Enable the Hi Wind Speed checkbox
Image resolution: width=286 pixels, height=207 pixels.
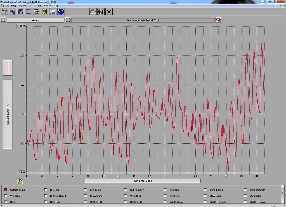tap(45, 196)
